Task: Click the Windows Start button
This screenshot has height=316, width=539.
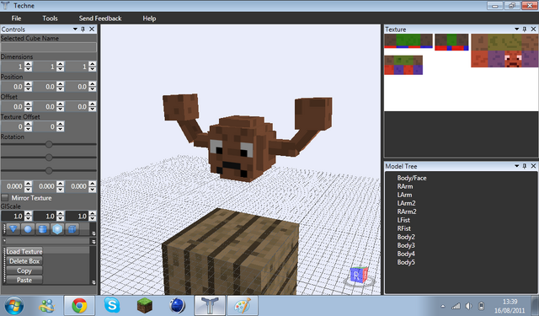Action: click(x=14, y=305)
